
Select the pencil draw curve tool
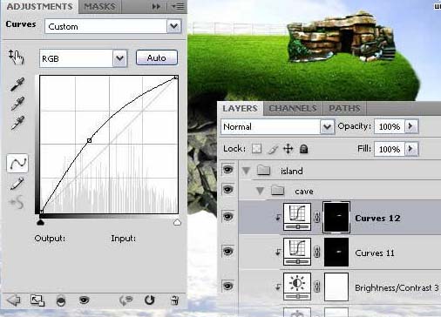[17, 184]
